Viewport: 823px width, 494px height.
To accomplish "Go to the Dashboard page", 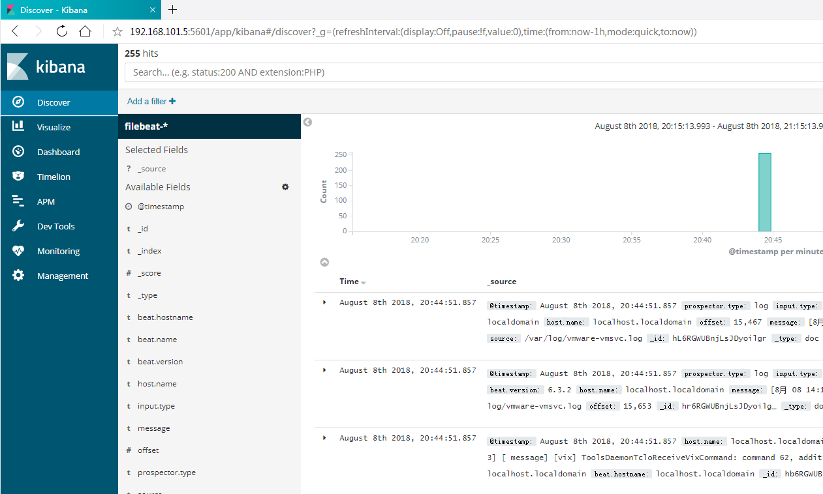I will [58, 152].
